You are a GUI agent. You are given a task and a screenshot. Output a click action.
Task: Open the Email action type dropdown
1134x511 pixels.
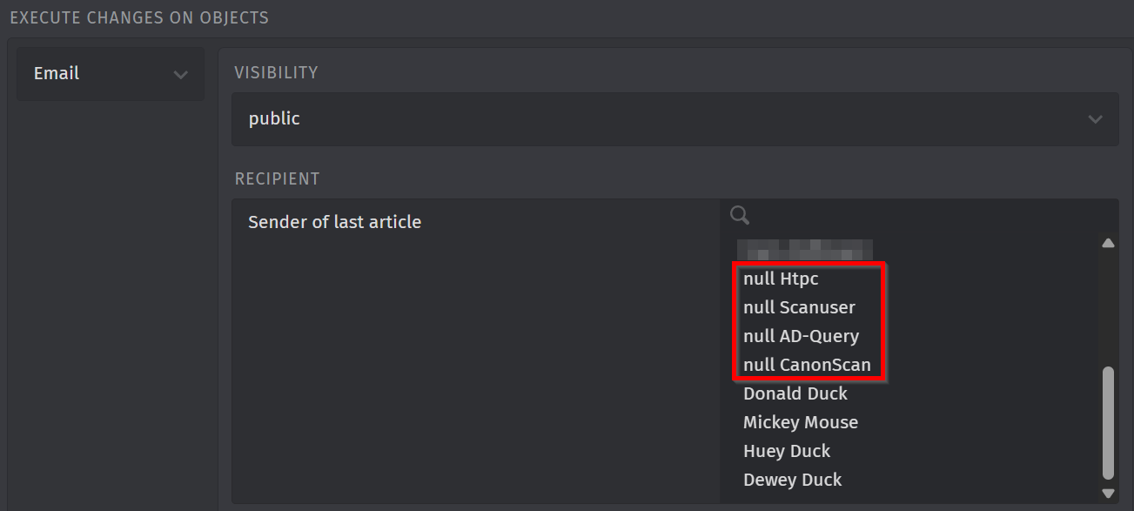point(111,74)
